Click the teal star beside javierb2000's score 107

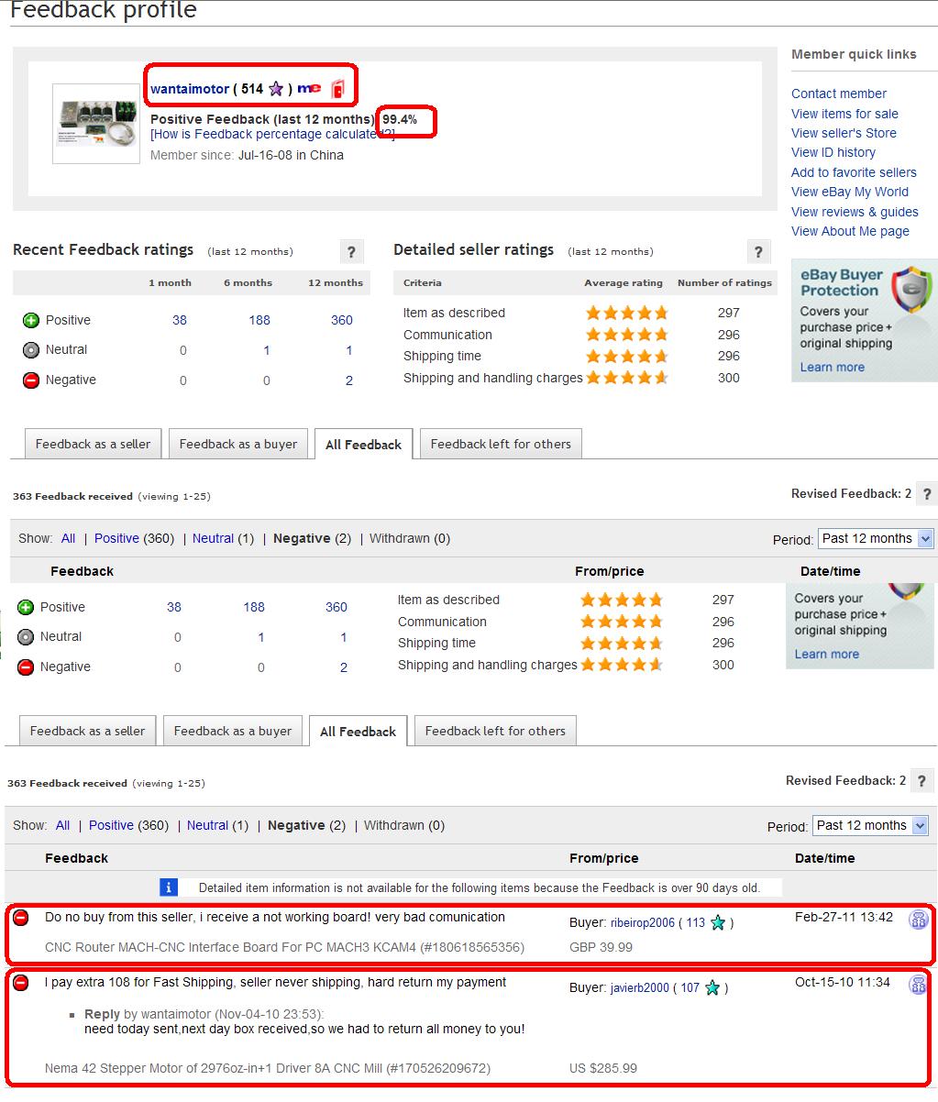712,988
